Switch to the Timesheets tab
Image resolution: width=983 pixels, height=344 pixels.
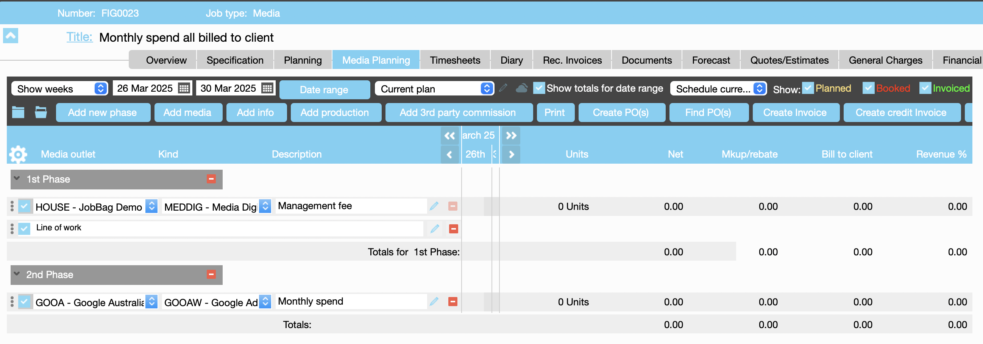tap(455, 60)
